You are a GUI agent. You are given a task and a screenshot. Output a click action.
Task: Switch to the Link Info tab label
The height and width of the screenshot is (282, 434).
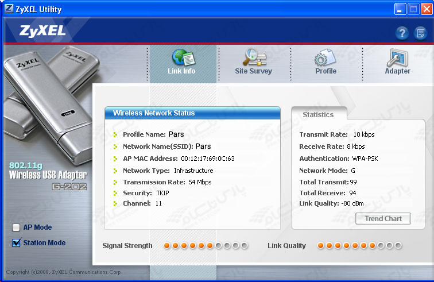(181, 71)
